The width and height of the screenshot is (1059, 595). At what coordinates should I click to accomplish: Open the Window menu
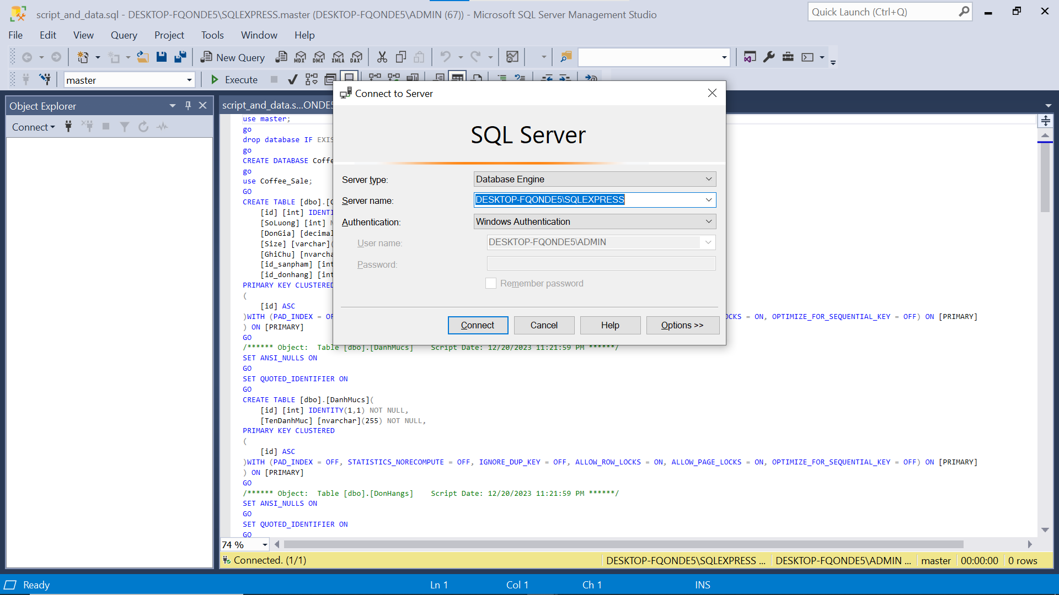pos(259,35)
